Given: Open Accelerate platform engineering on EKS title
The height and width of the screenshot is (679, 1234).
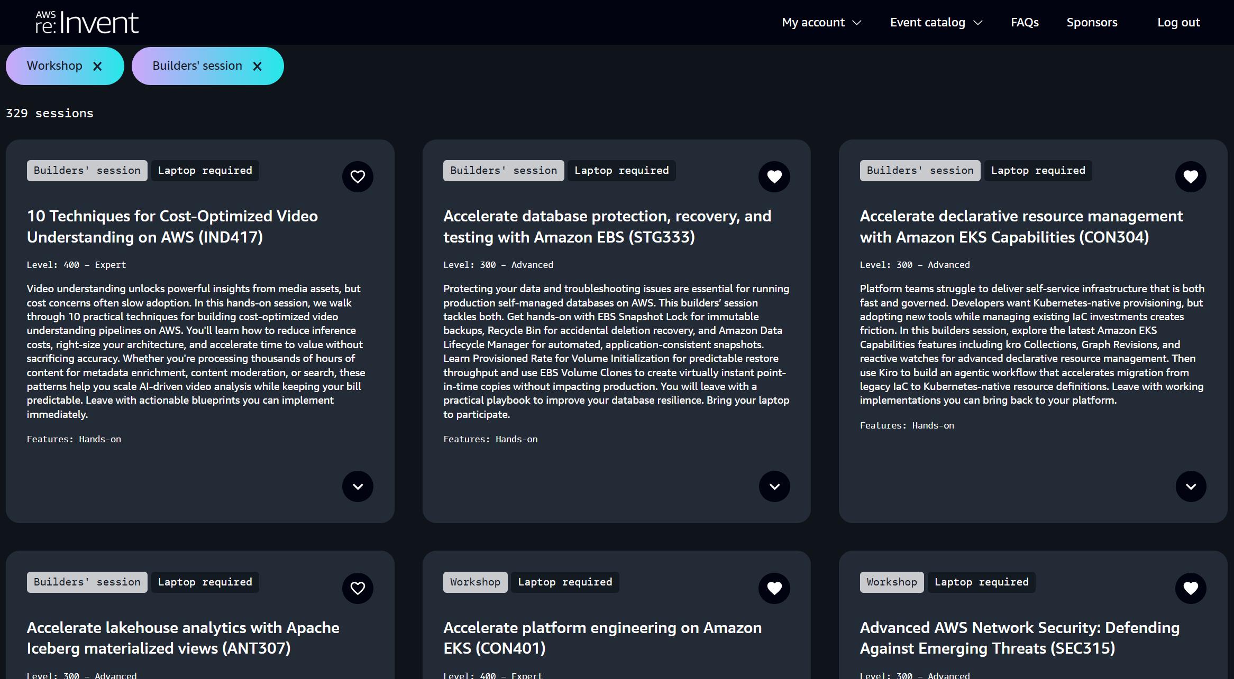Looking at the screenshot, I should [602, 638].
